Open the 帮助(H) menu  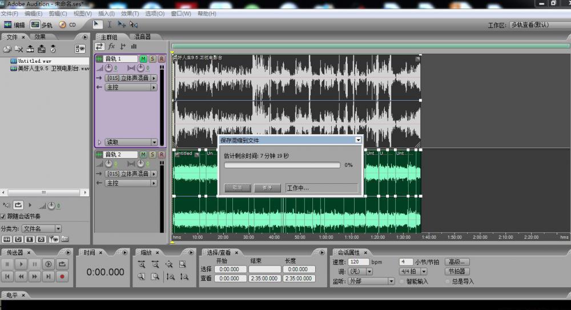click(x=207, y=14)
